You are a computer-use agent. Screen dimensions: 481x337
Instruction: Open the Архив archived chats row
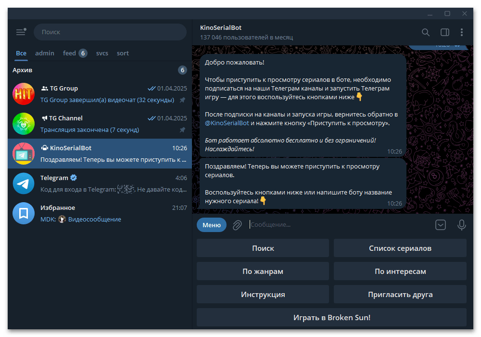click(100, 70)
